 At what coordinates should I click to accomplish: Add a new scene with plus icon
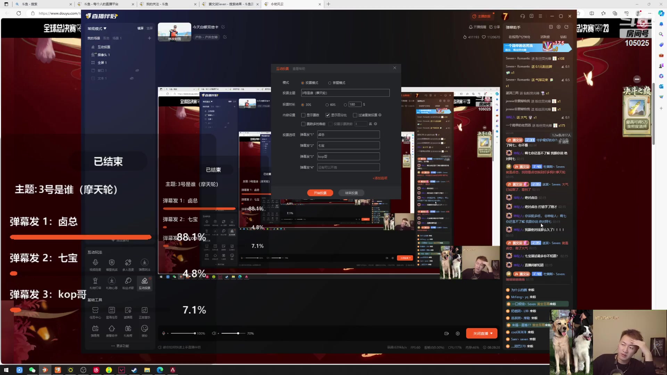coord(149,38)
